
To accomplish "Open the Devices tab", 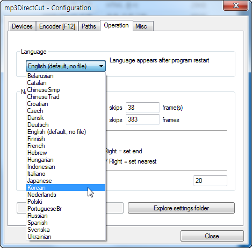I will pos(22,26).
